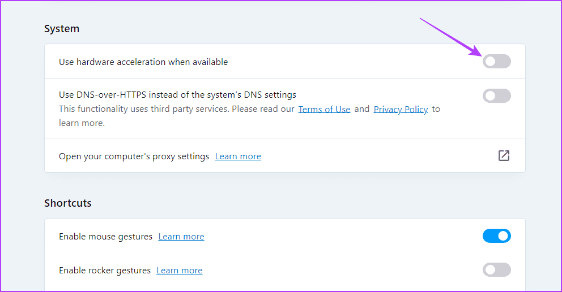Open the Privacy Policy link
The image size is (562, 292).
(x=401, y=109)
